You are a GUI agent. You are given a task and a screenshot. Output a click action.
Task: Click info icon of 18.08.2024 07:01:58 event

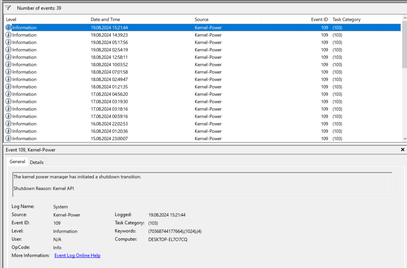tap(8, 72)
